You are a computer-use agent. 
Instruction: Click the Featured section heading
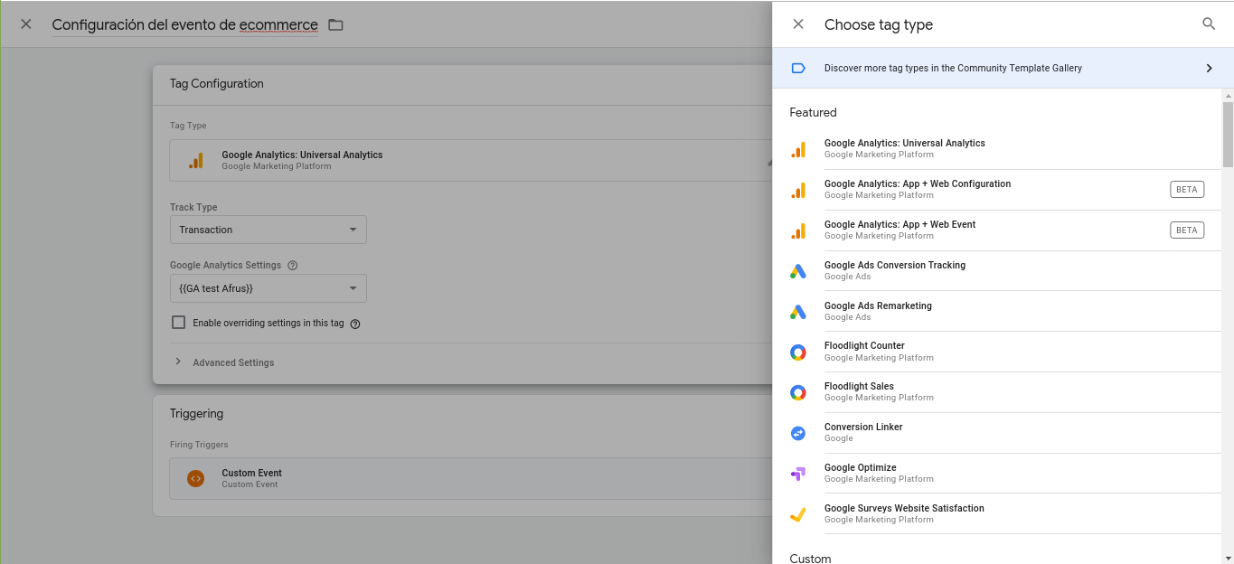tap(813, 112)
